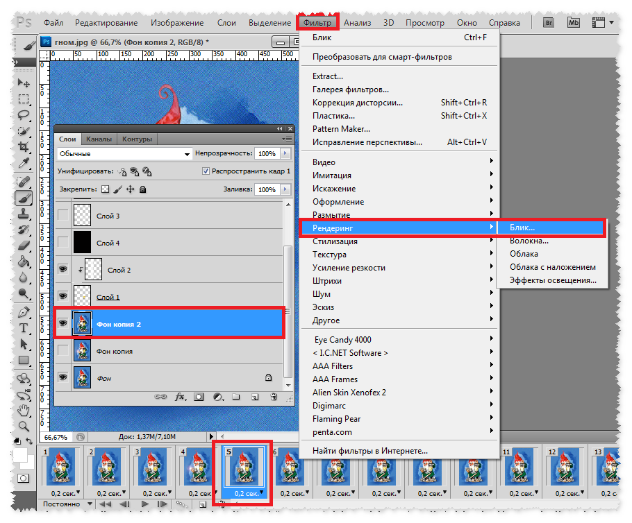
Task: Show layer Слой 4 via visibility box
Action: [x=63, y=242]
